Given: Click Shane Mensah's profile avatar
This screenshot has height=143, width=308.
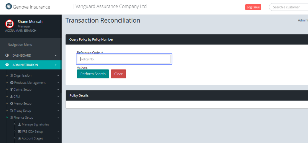Looking at the screenshot, I should [x=9, y=24].
